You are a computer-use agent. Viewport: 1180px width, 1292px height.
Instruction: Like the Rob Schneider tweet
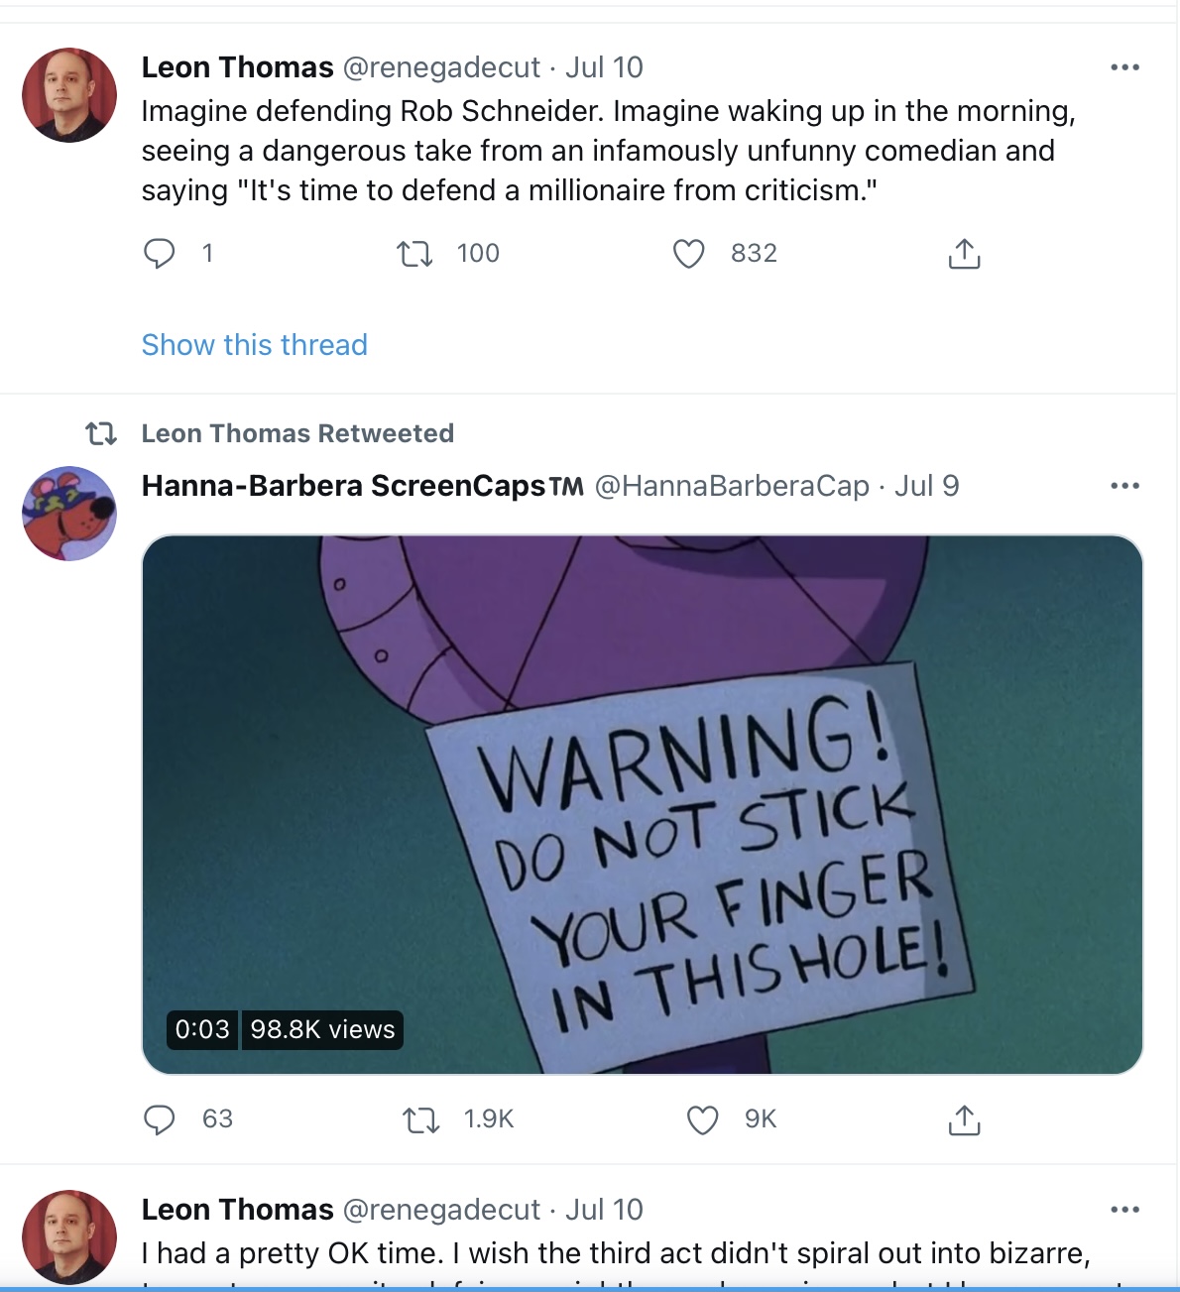pos(688,254)
